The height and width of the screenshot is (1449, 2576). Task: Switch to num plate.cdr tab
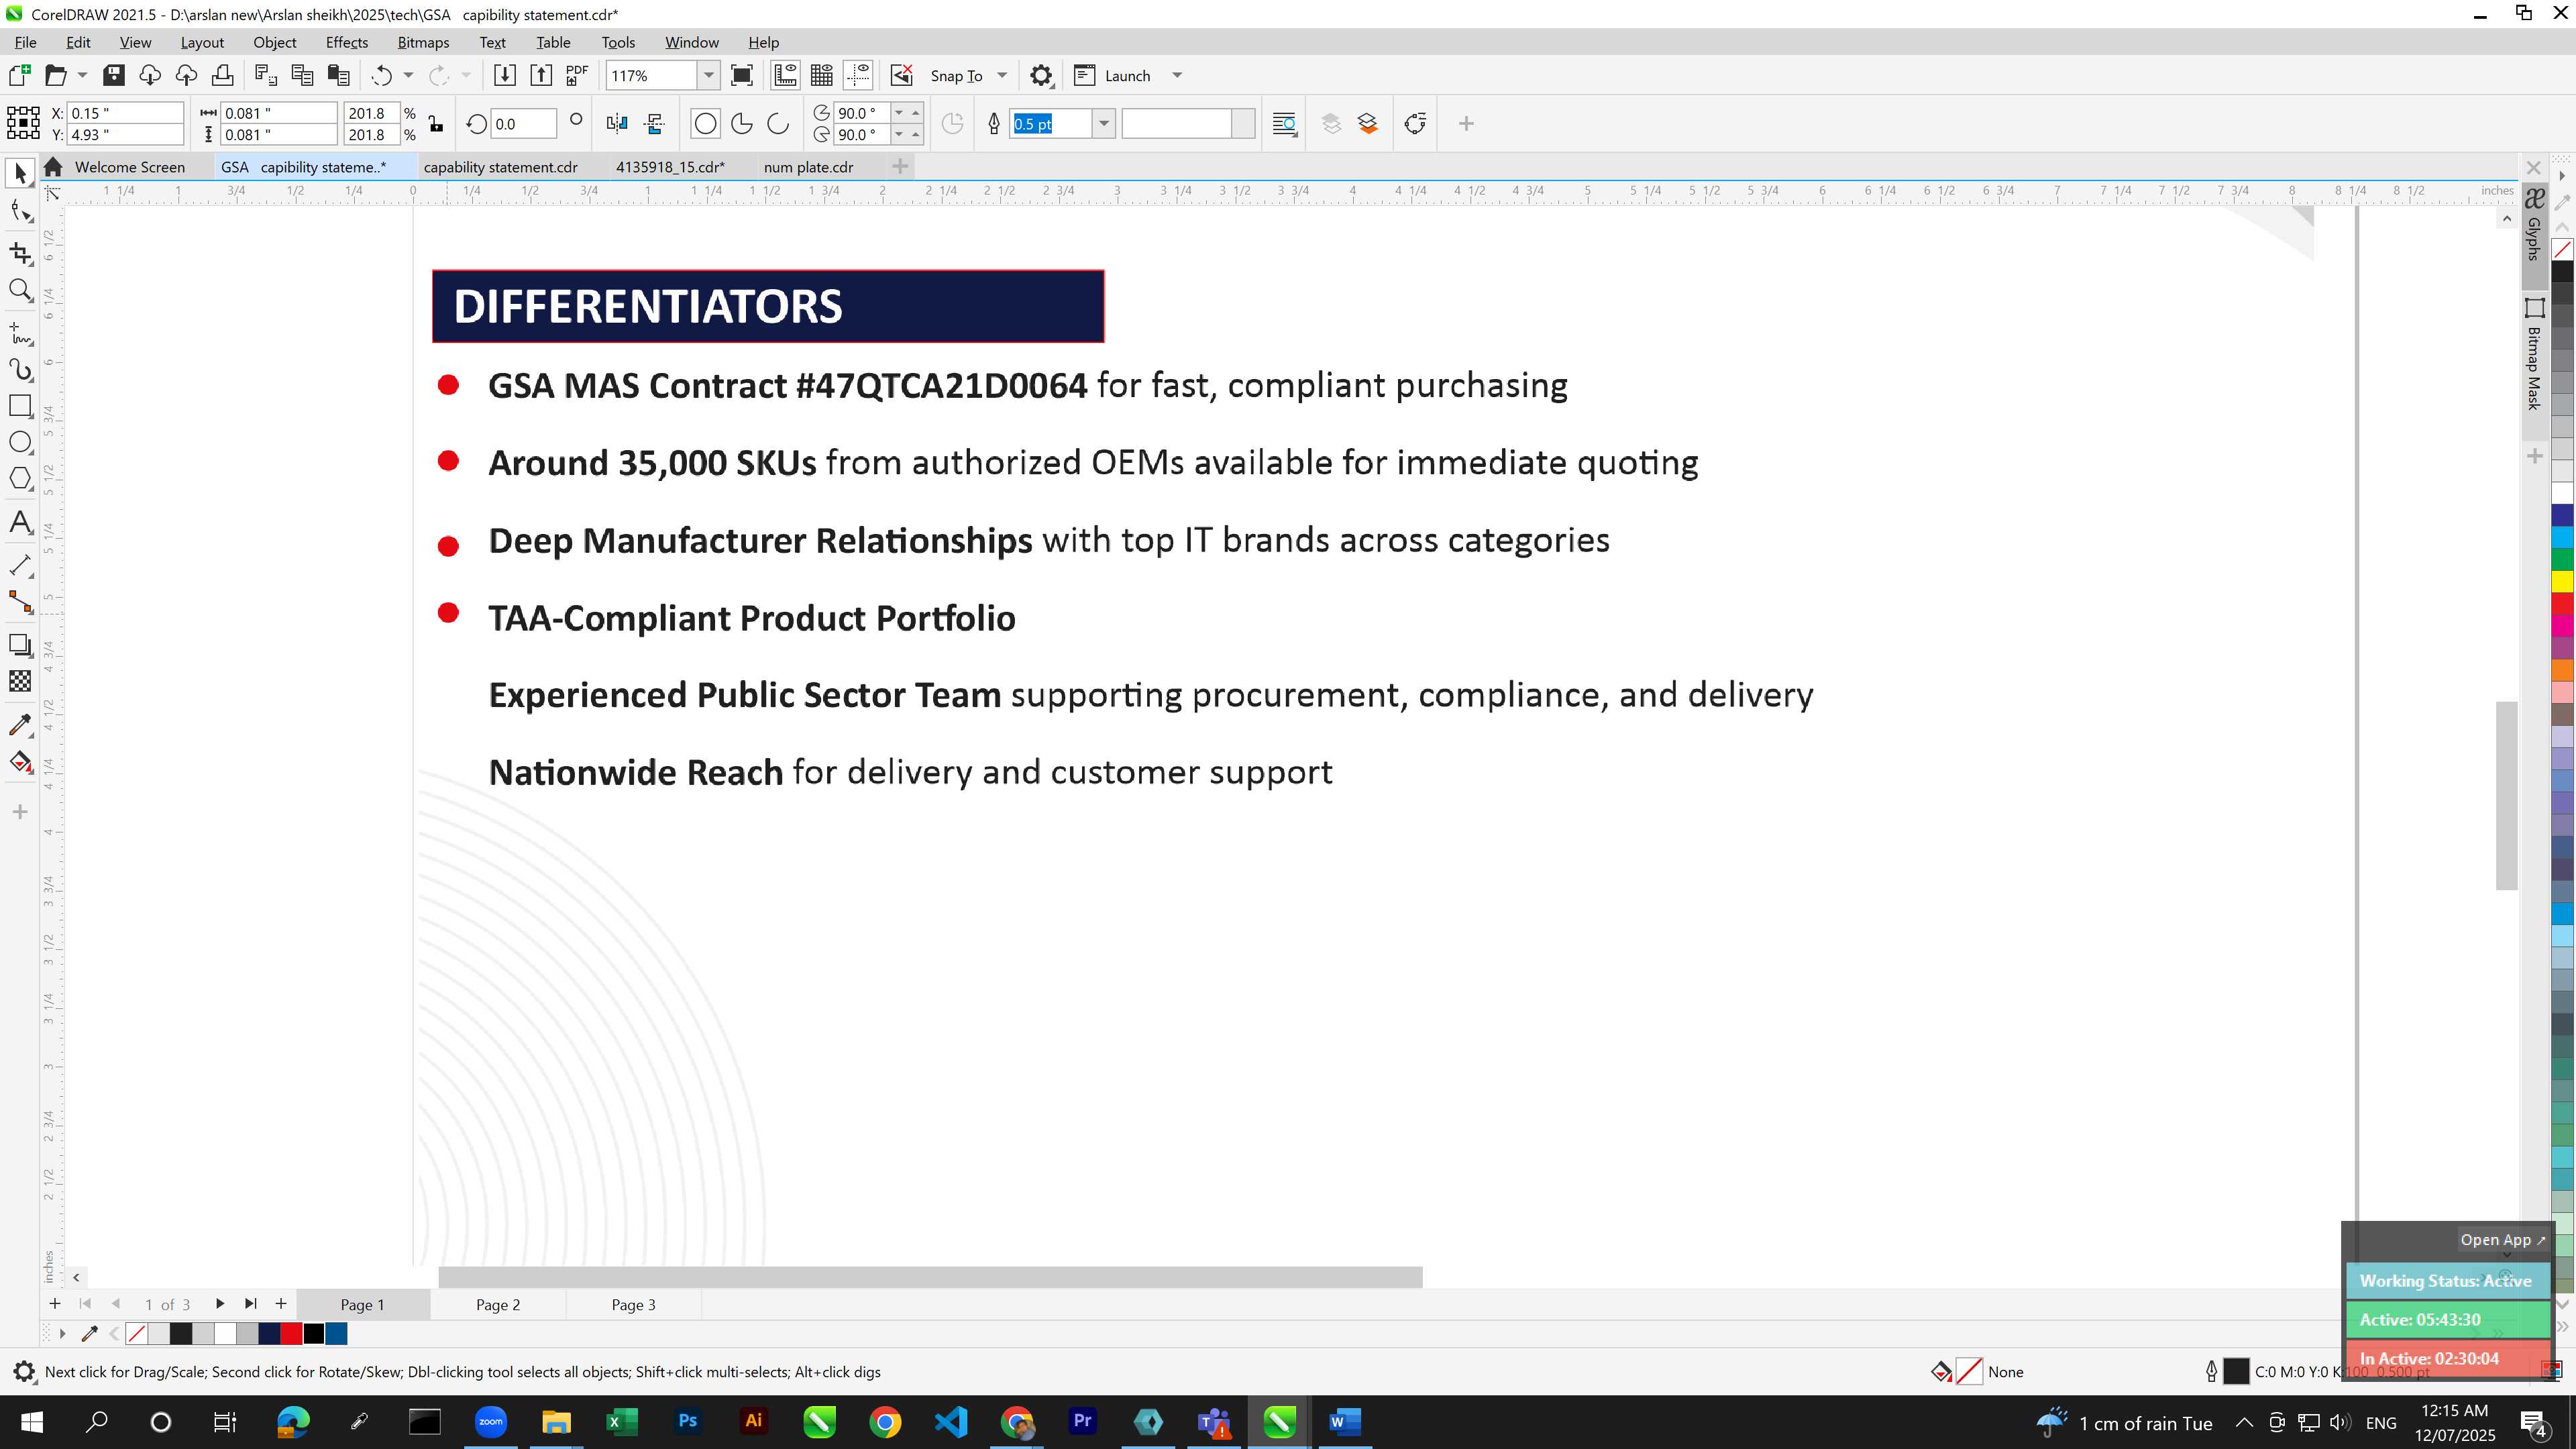pos(808,167)
